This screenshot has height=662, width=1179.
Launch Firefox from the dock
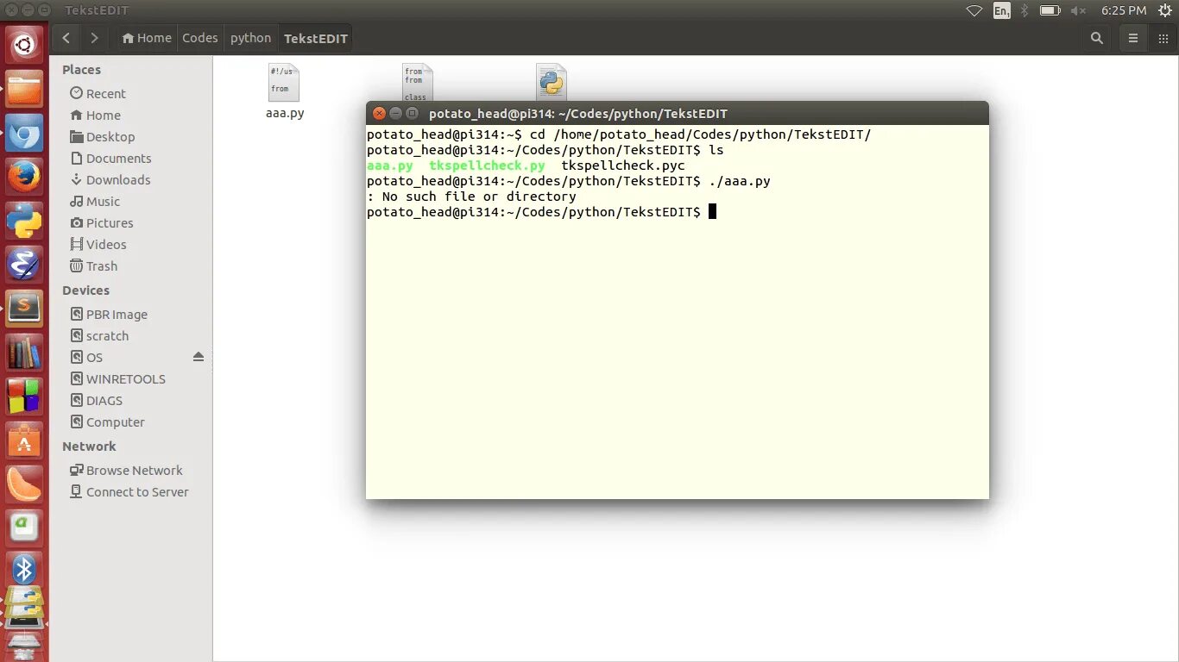[x=24, y=177]
